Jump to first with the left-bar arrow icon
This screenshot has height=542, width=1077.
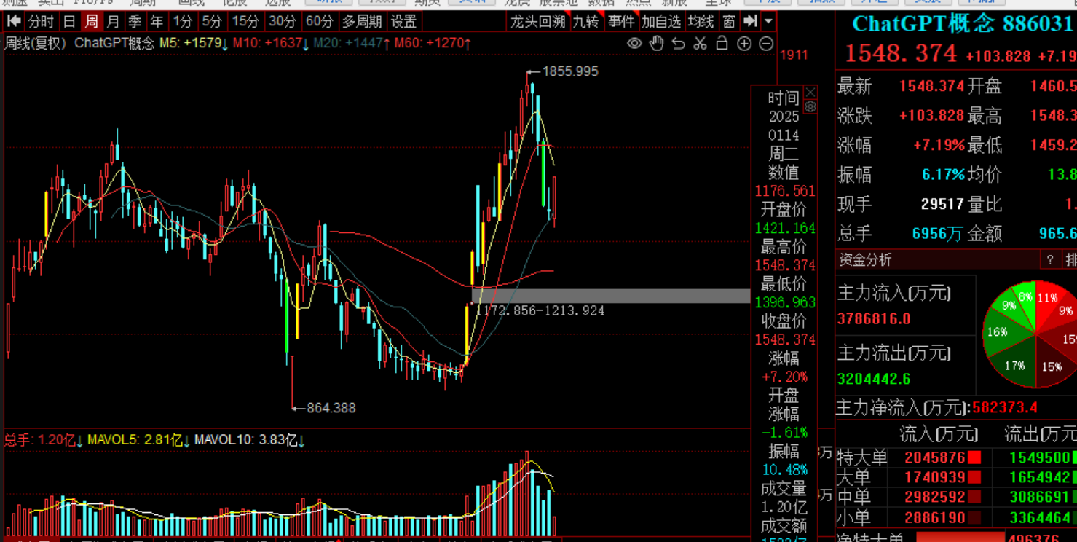coord(14,21)
